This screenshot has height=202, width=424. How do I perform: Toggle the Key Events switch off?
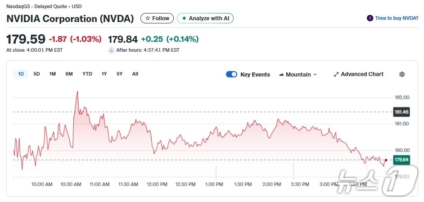(231, 74)
